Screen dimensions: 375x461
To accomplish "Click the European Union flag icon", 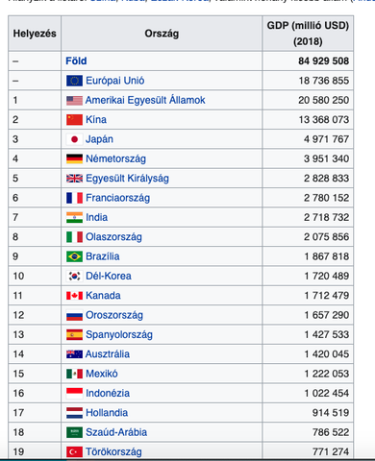I will (x=74, y=81).
